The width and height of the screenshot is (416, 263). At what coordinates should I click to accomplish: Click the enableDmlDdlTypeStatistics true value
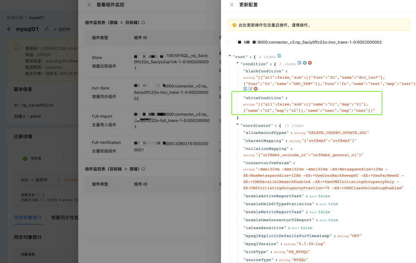point(333,204)
